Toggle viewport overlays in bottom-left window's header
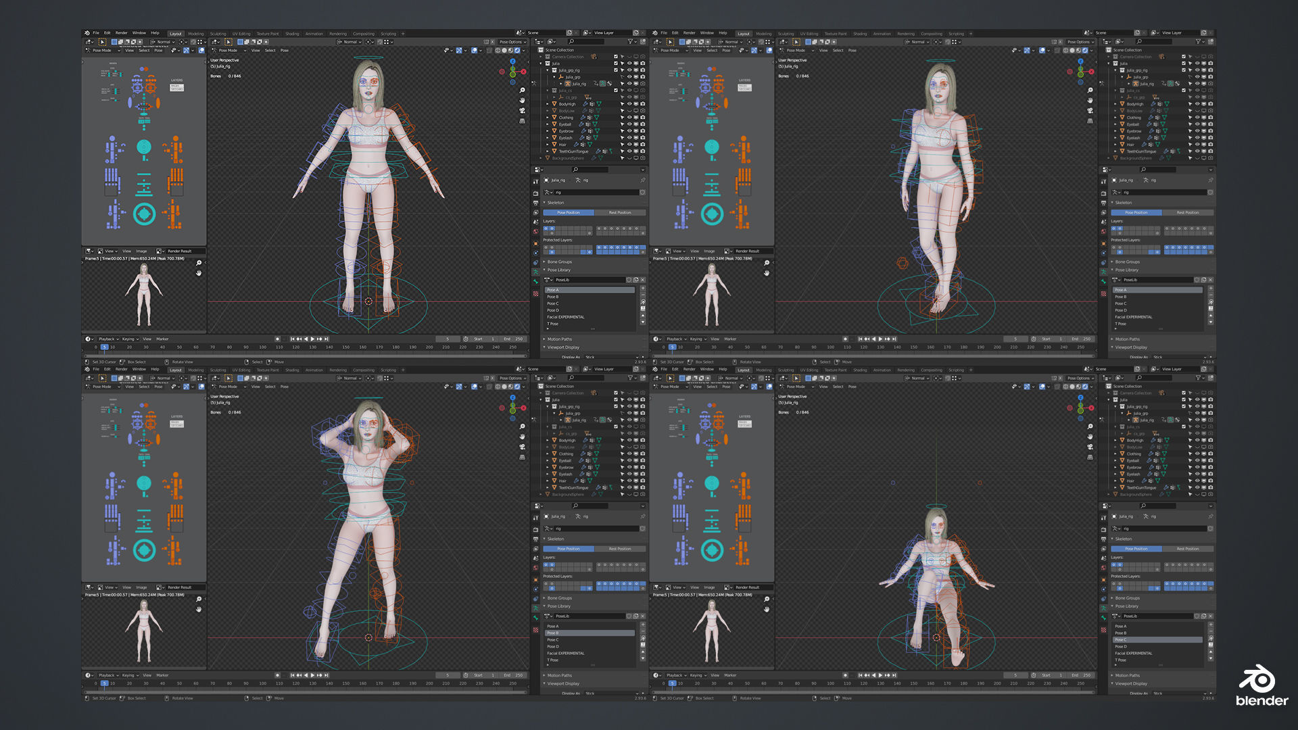Viewport: 1298px width, 730px height. pyautogui.click(x=475, y=387)
